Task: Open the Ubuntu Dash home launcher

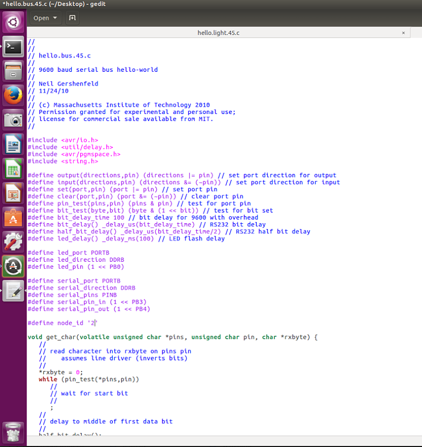Action: coord(13,22)
